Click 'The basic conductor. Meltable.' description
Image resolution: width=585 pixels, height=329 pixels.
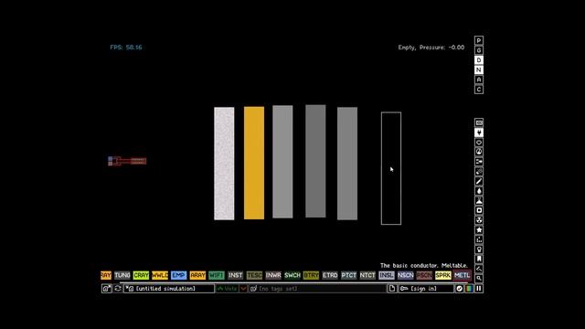(424, 266)
